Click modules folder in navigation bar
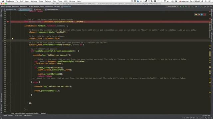This screenshot has height=119, width=213. pos(24,7)
